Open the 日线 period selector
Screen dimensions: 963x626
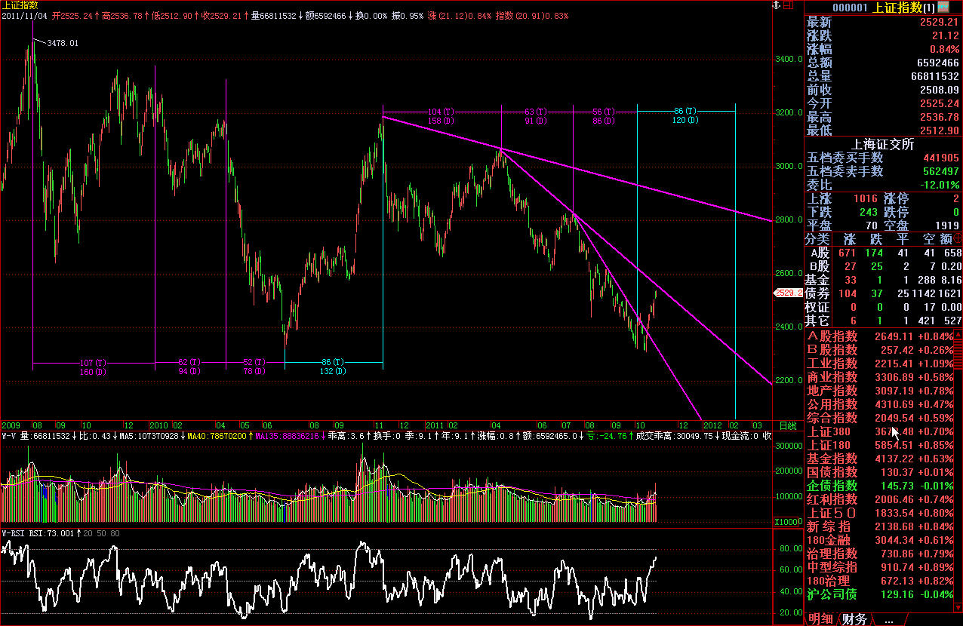787,426
